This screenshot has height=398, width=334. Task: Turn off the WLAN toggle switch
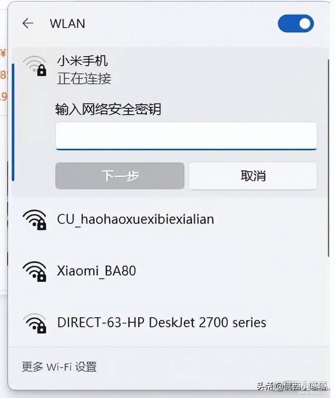tap(296, 24)
